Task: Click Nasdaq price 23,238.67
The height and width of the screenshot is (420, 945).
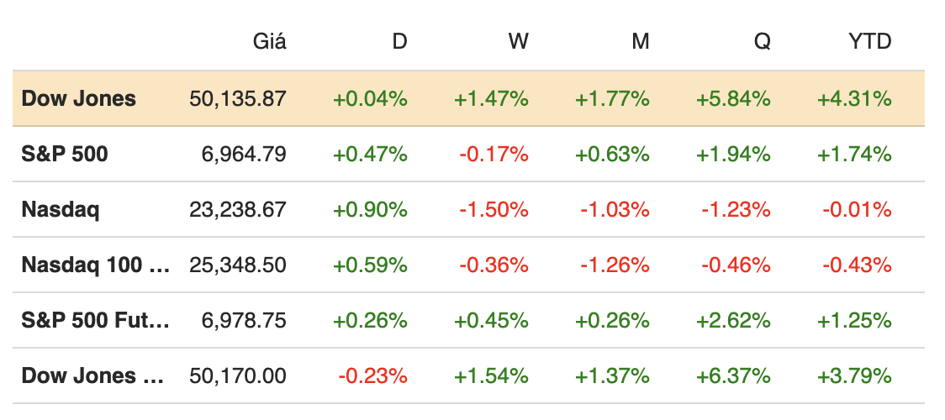Action: 238,210
